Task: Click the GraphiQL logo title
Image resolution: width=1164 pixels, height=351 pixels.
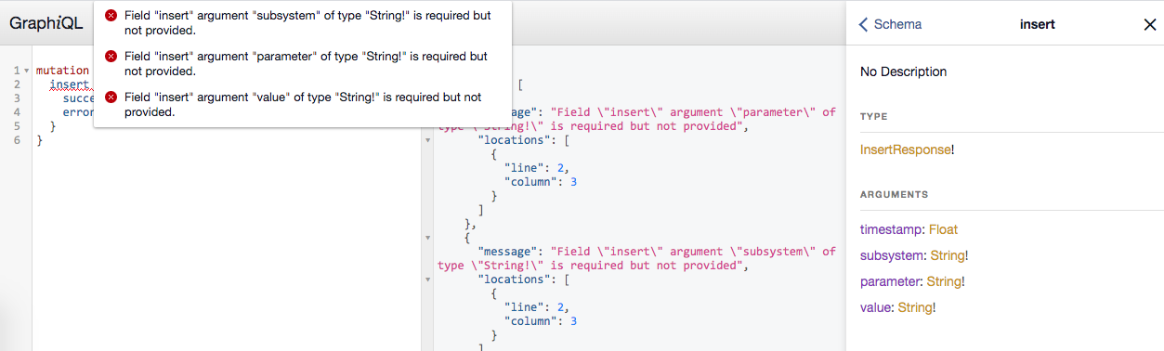Action: (46, 23)
